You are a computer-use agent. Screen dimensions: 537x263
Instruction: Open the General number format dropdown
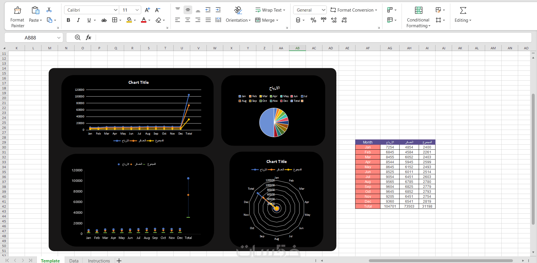[324, 10]
